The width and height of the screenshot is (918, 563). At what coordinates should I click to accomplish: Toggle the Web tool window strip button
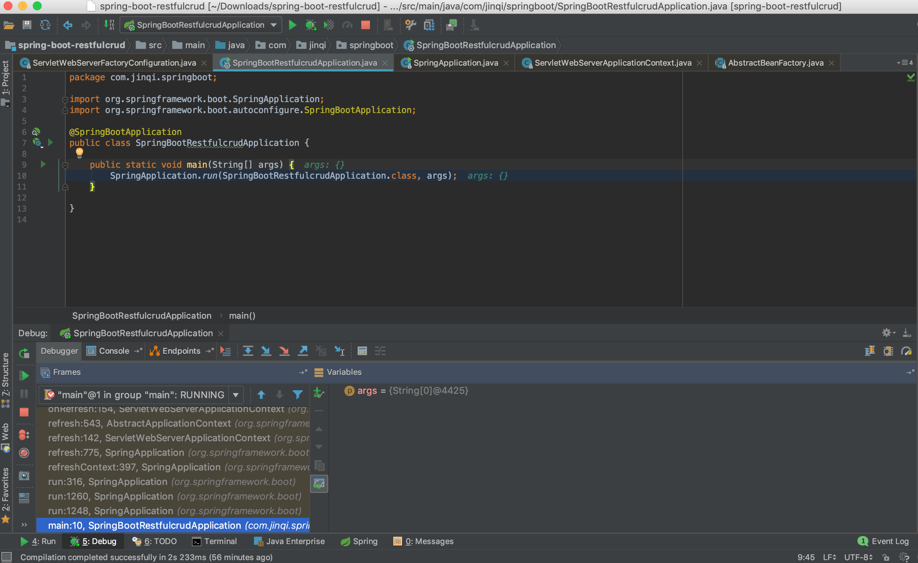(5, 437)
